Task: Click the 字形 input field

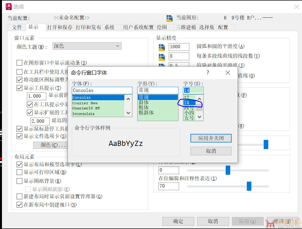Action: click(158, 90)
